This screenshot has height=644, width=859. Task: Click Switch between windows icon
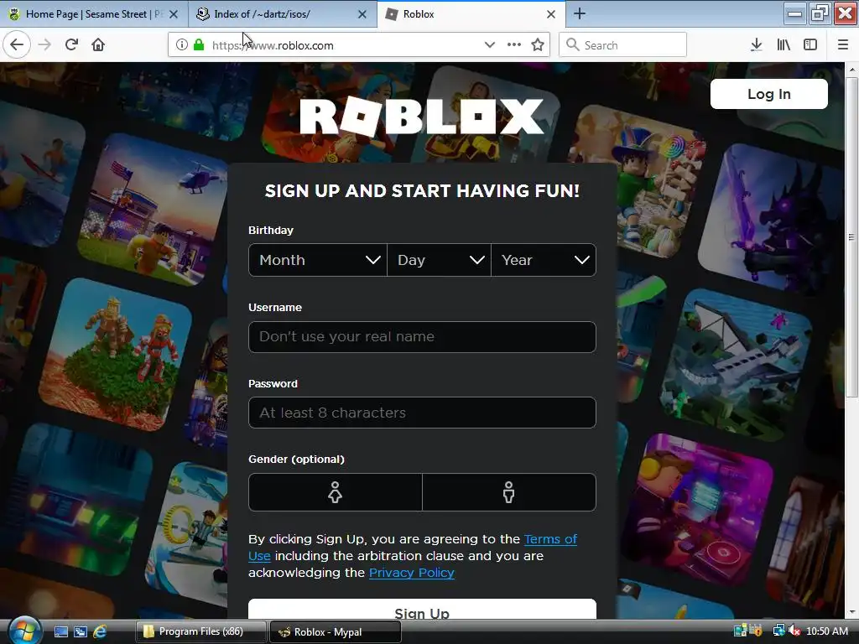coord(81,632)
